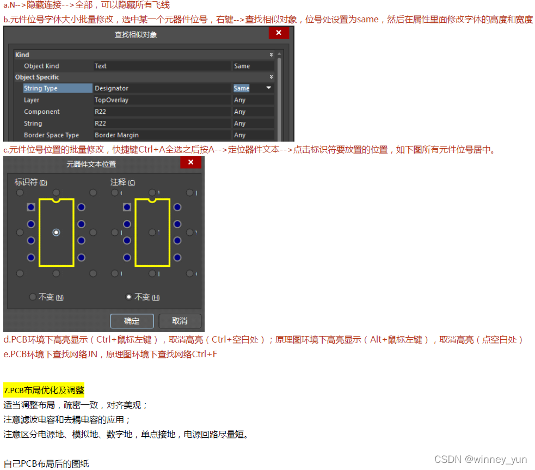Click the 'Any' match cell for Layer

[x=253, y=100]
